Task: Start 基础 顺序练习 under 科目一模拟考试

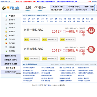Action: [x=32, y=39]
